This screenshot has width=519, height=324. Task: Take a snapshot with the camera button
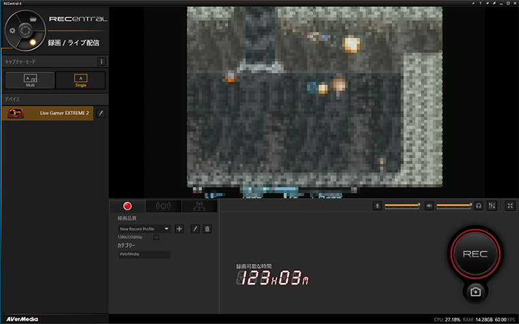(x=476, y=292)
